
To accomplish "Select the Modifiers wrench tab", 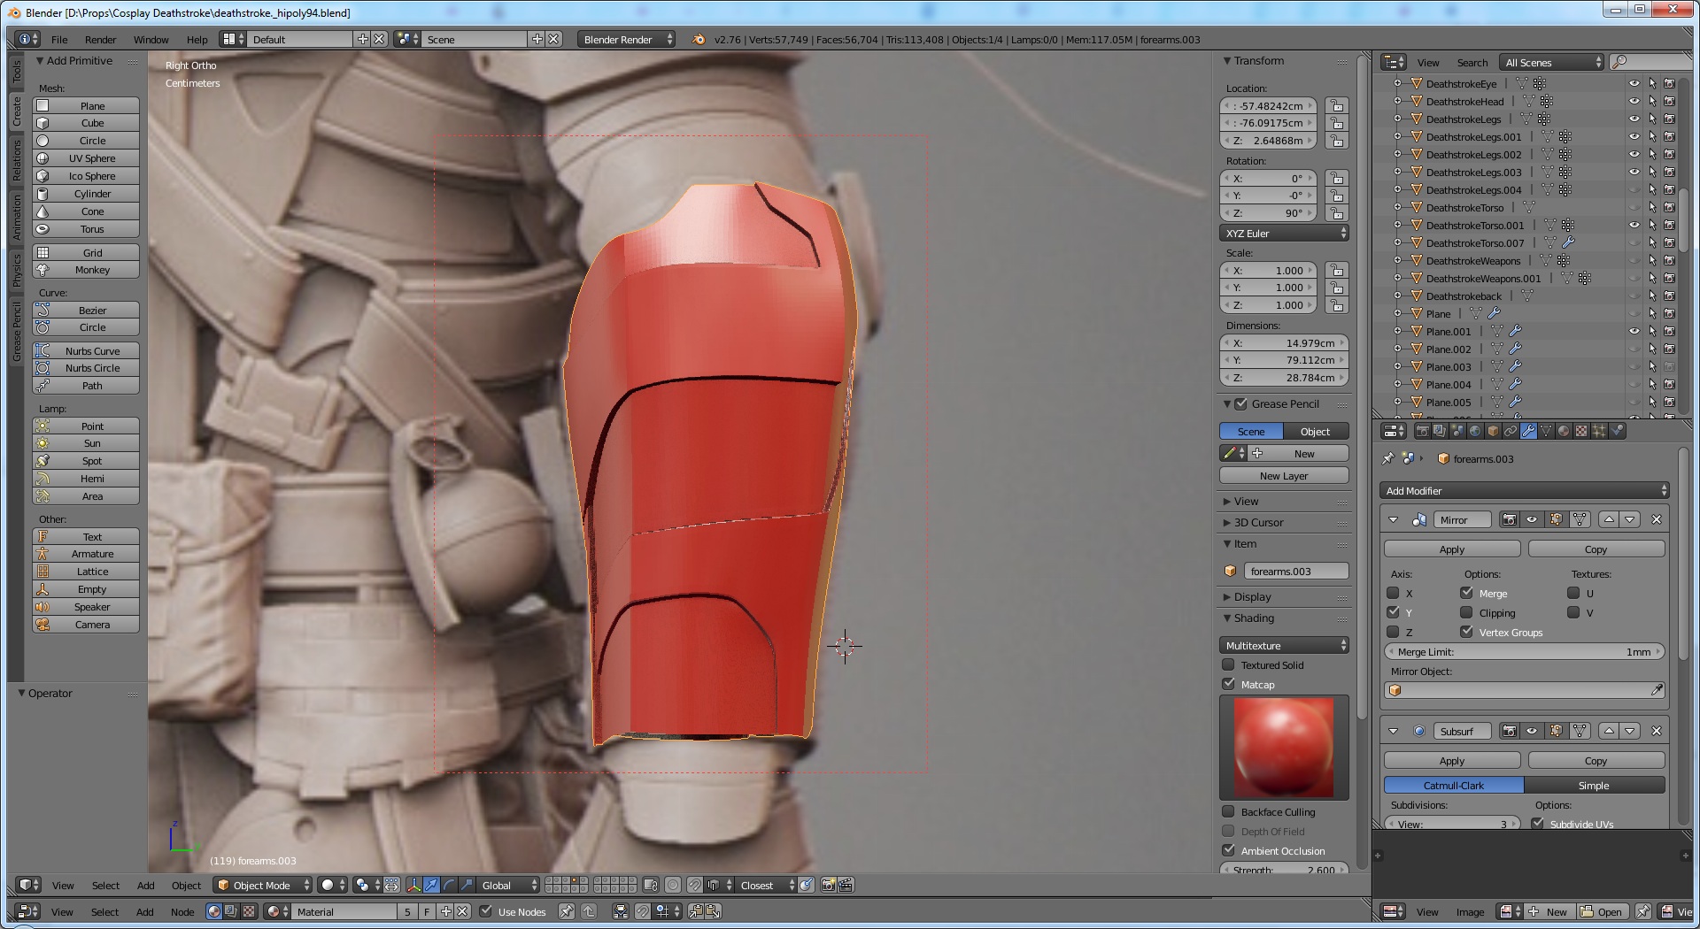I will coord(1528,431).
